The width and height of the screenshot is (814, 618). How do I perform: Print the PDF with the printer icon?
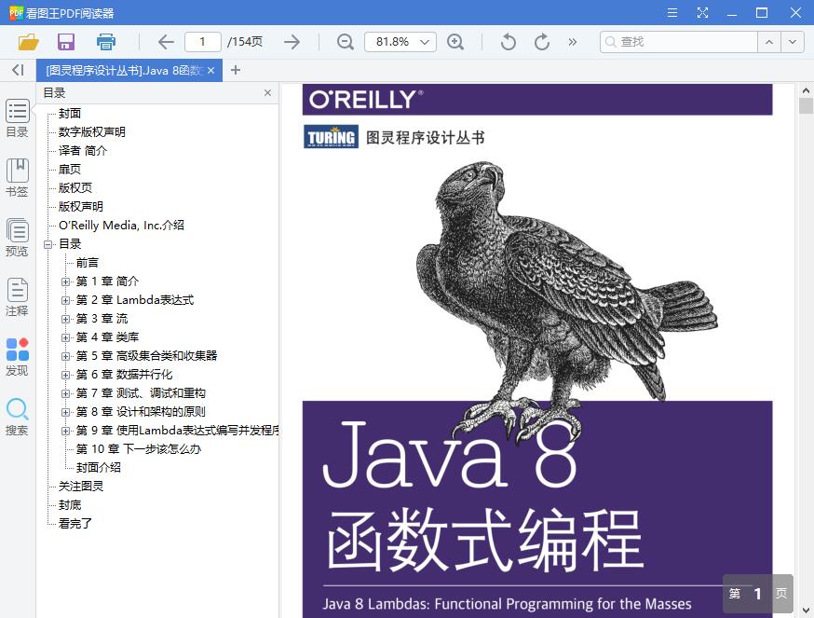[x=106, y=42]
